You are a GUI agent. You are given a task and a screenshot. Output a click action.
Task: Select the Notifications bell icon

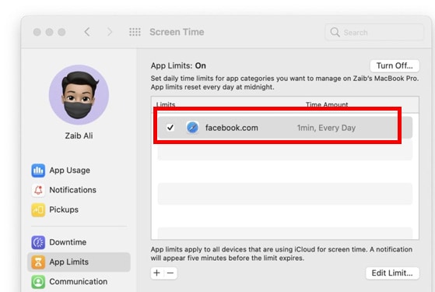[38, 190]
